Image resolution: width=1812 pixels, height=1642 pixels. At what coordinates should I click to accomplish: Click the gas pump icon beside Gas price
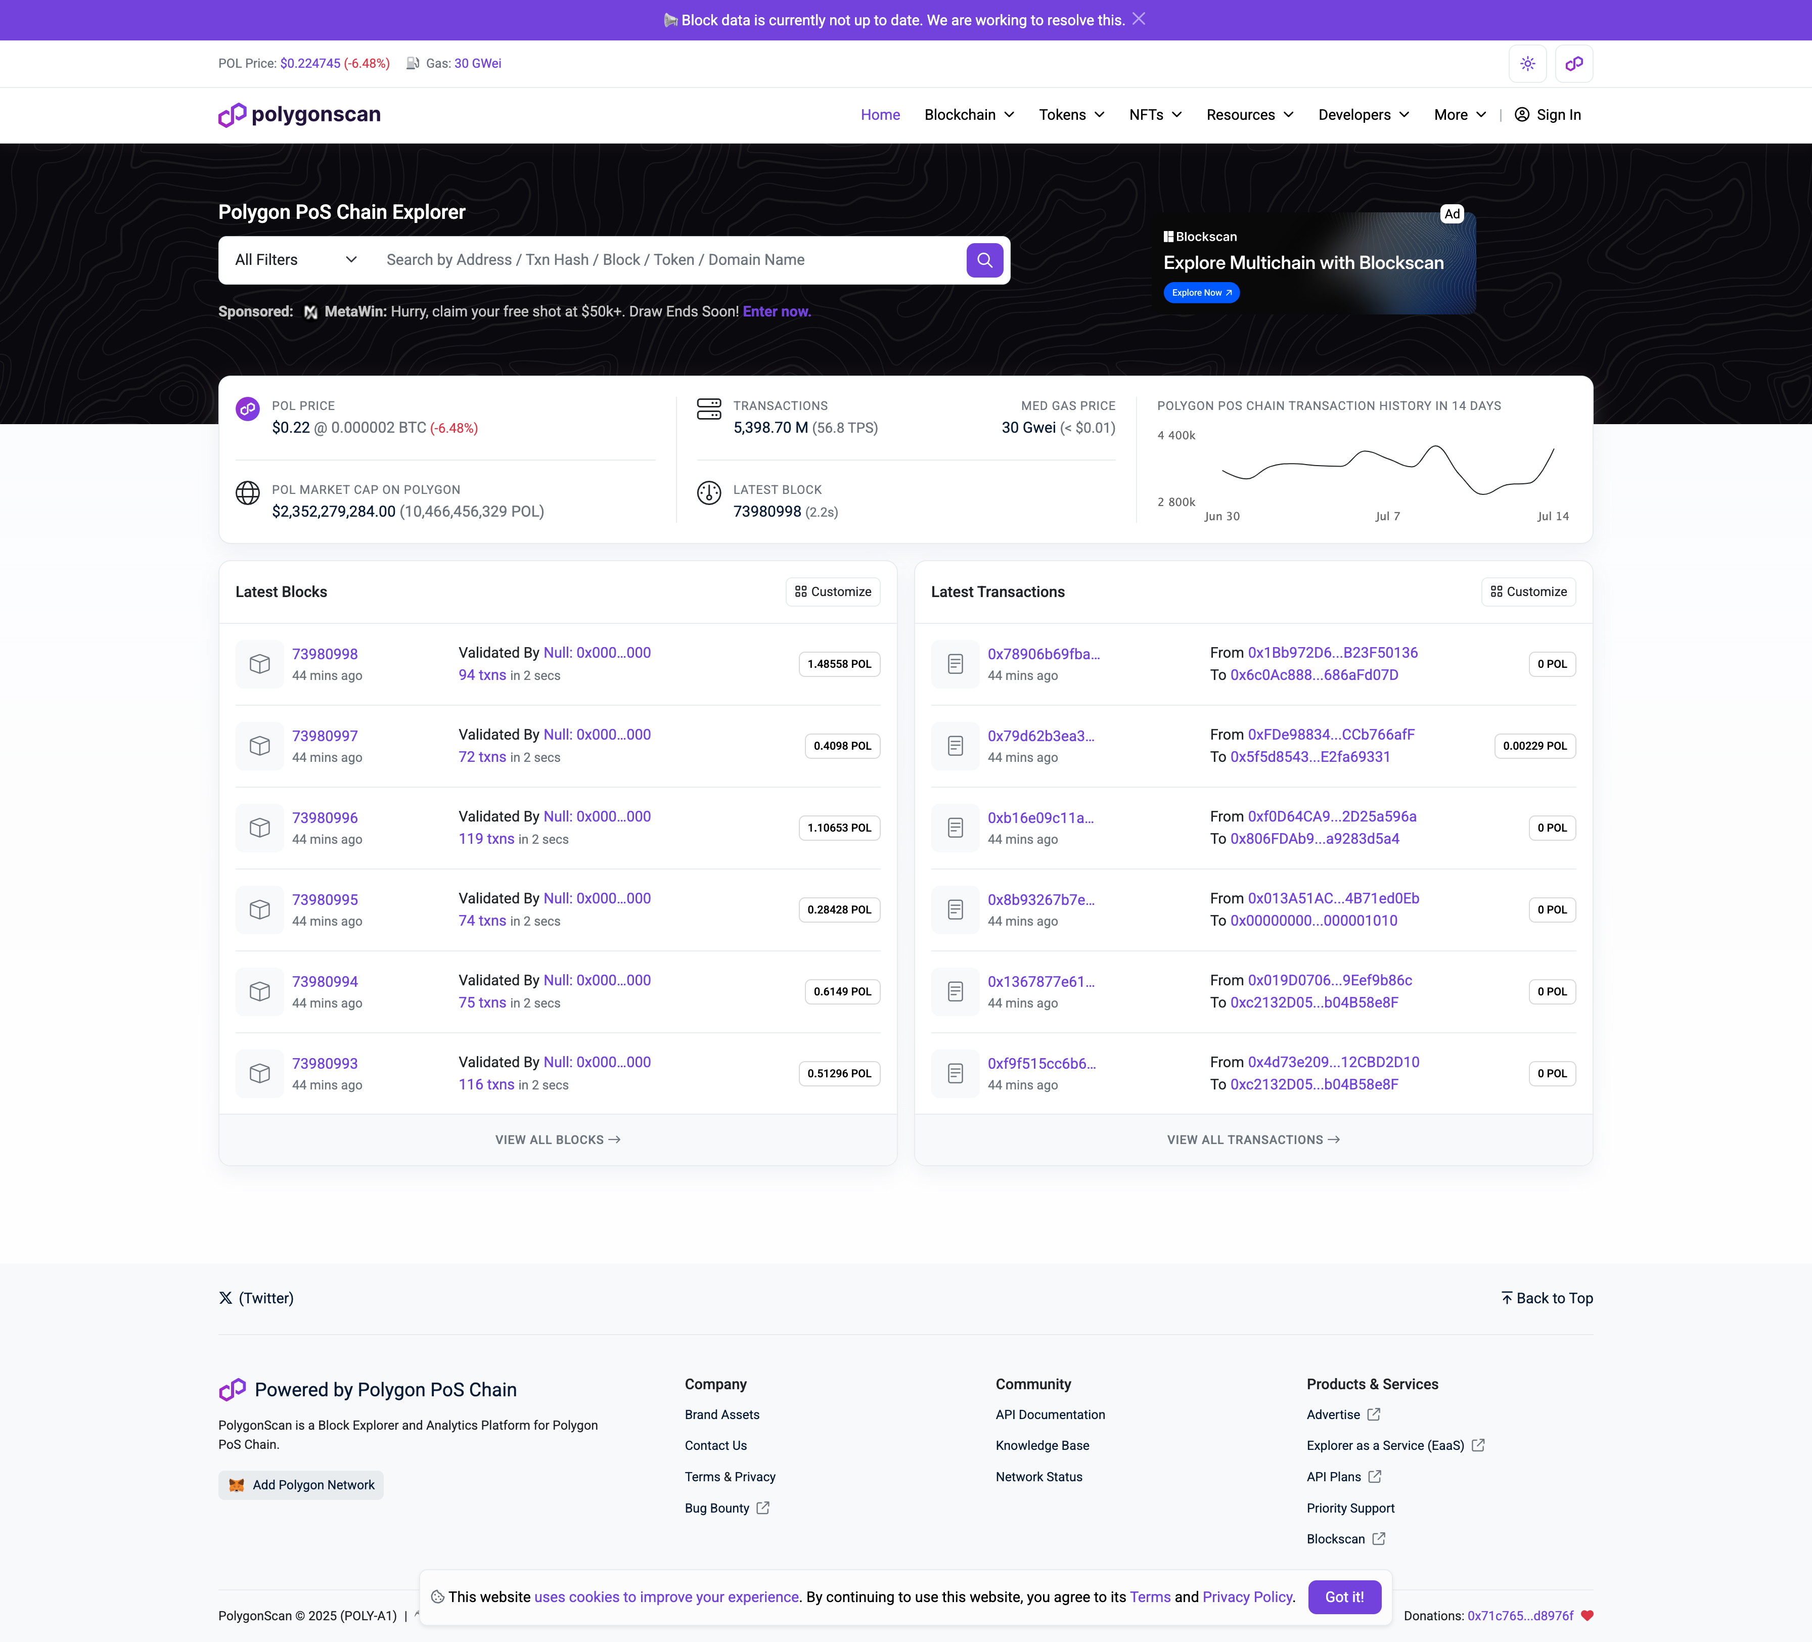point(413,63)
